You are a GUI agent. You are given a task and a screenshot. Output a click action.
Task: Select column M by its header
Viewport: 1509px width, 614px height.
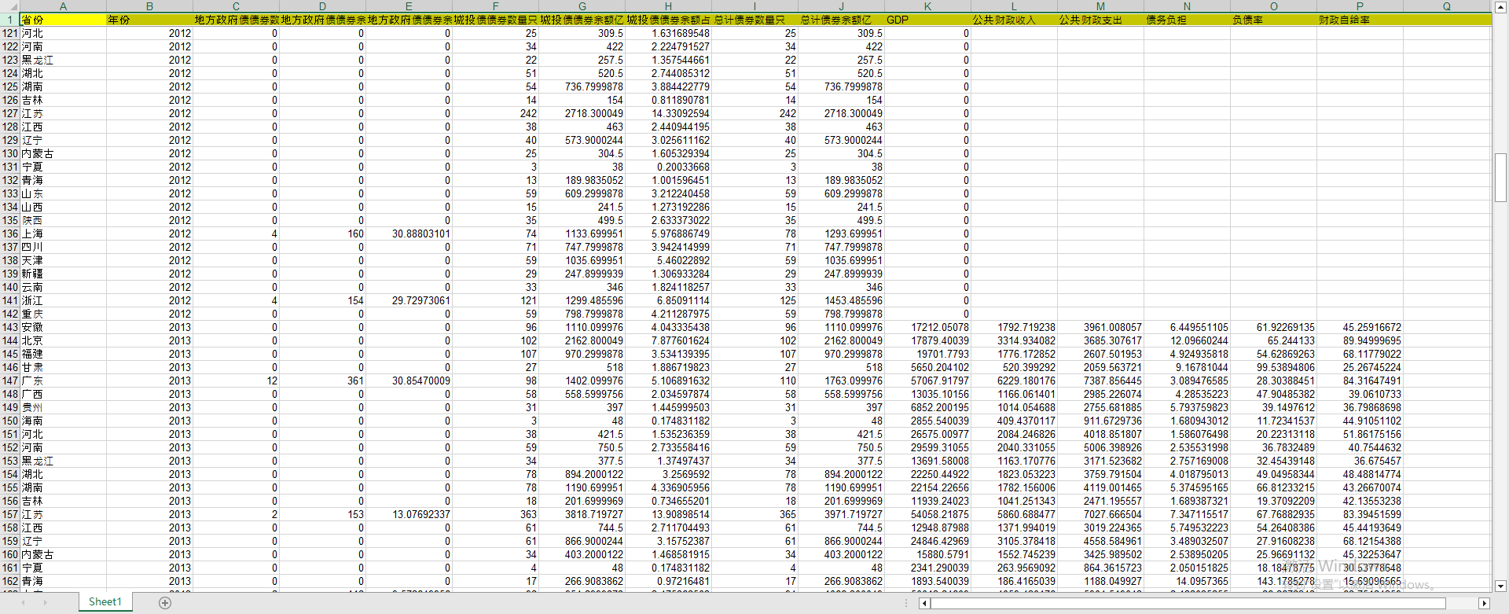pyautogui.click(x=1100, y=6)
